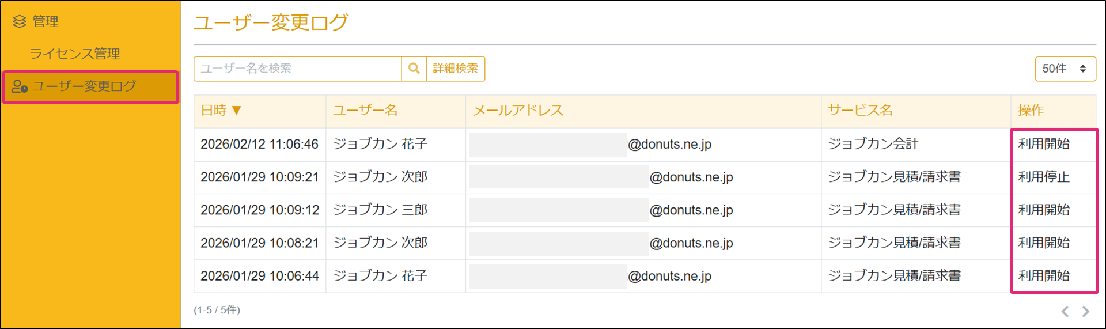Screen dimensions: 1106x329
Task: Go to previous page with left chevron
Action: (x=1065, y=311)
